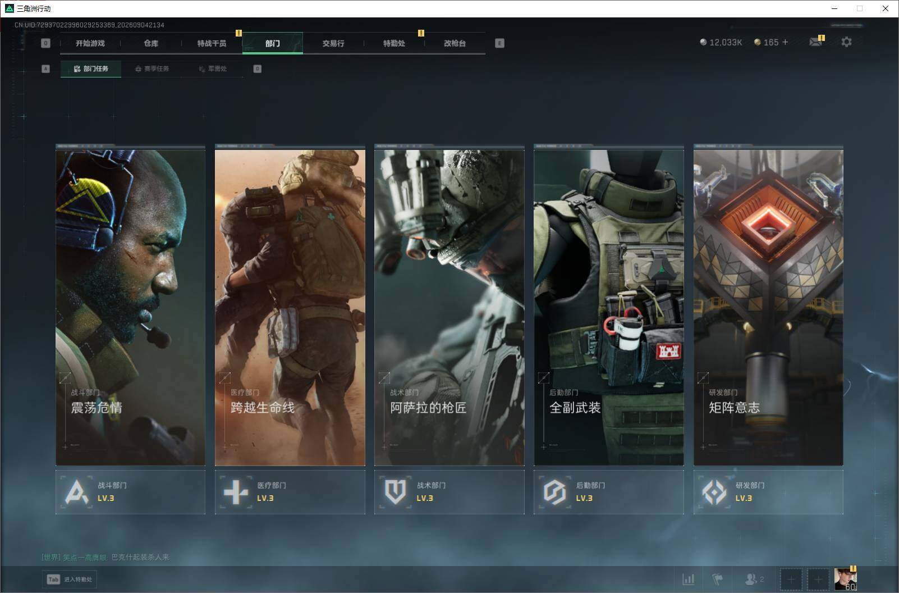Open the flags icon in bottom bar

pyautogui.click(x=717, y=579)
